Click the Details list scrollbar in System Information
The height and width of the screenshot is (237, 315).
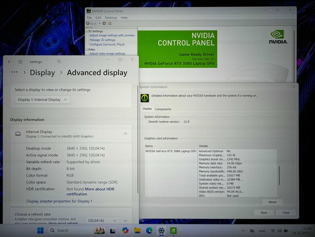click(x=279, y=175)
